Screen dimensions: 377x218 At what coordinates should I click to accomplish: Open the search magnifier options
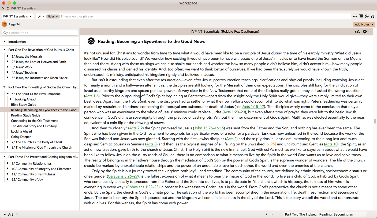pyautogui.click(x=41, y=16)
